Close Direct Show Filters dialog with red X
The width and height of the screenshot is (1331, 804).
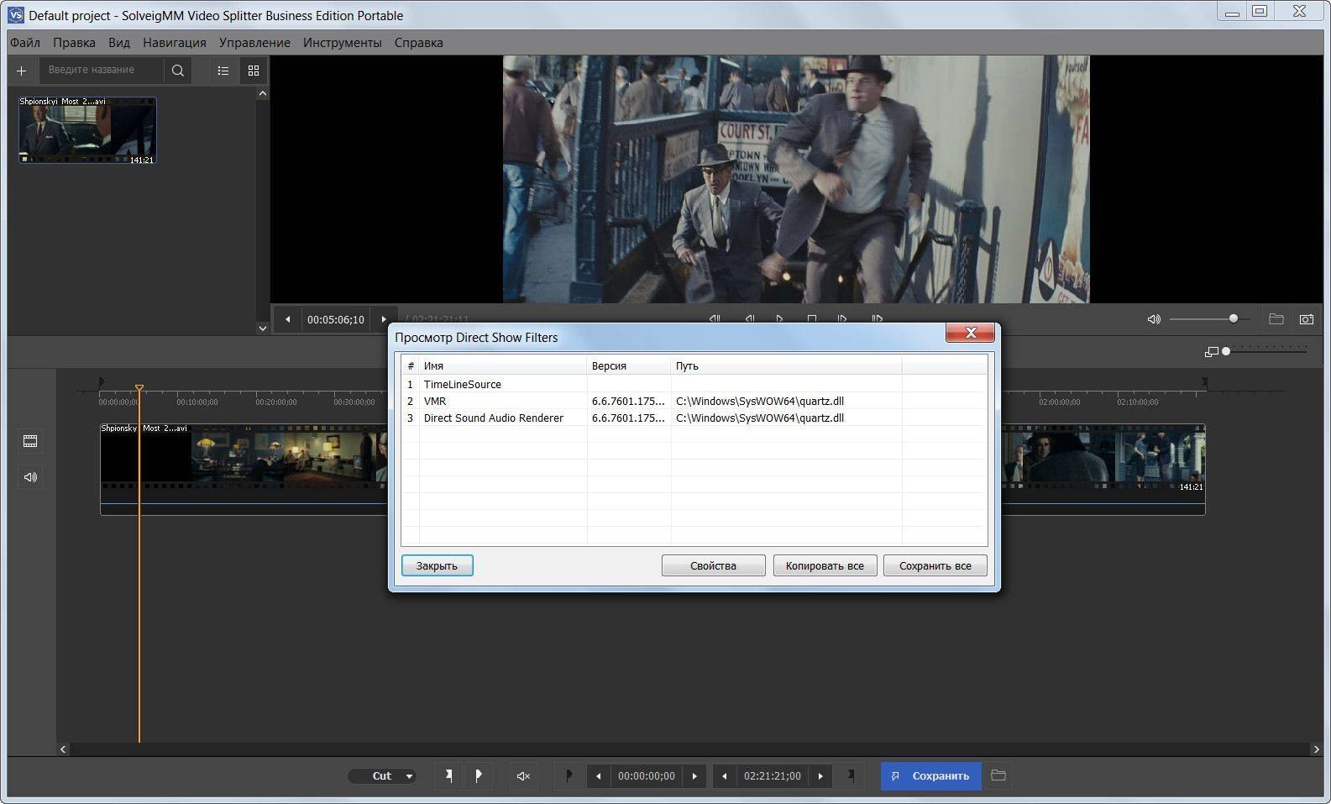click(x=971, y=333)
